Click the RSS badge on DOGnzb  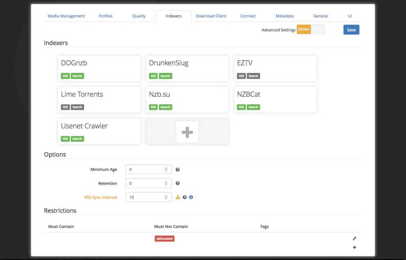(x=65, y=76)
